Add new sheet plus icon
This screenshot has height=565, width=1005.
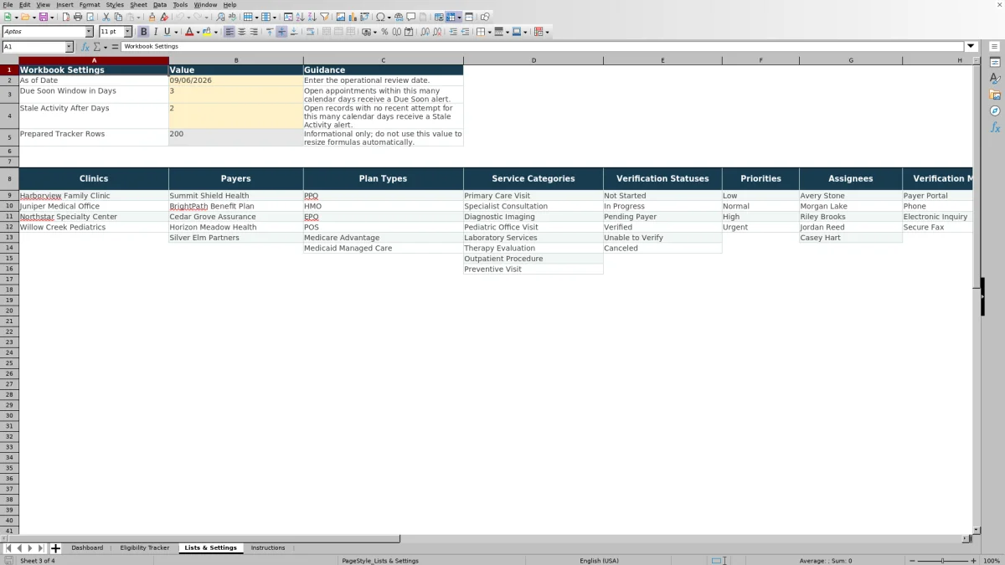pos(55,548)
